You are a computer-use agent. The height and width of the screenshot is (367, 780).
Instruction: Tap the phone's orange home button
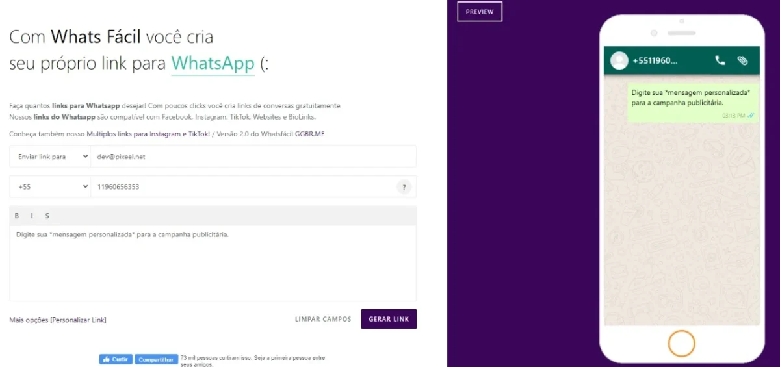[x=682, y=343]
